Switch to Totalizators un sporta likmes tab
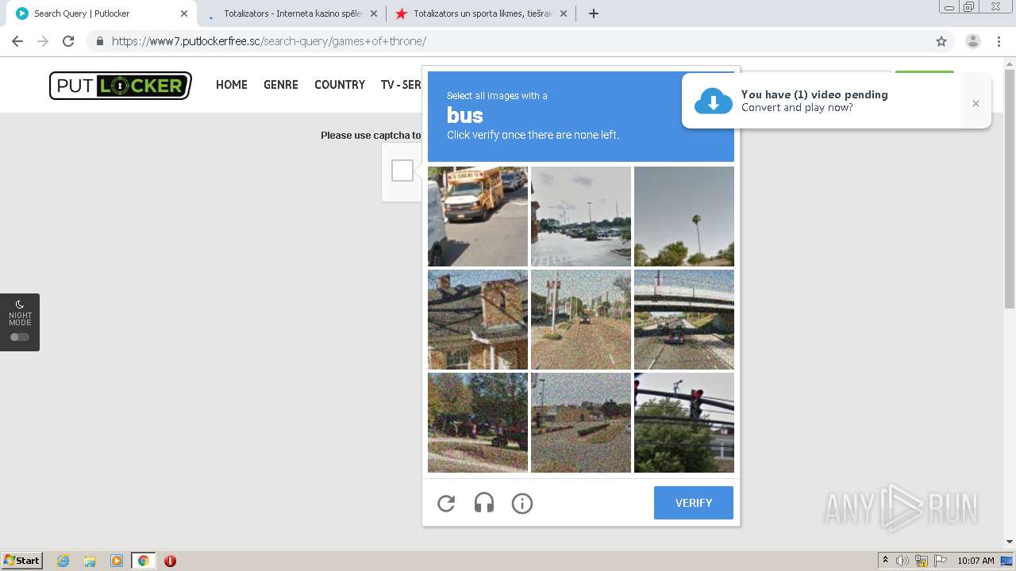 click(x=482, y=13)
